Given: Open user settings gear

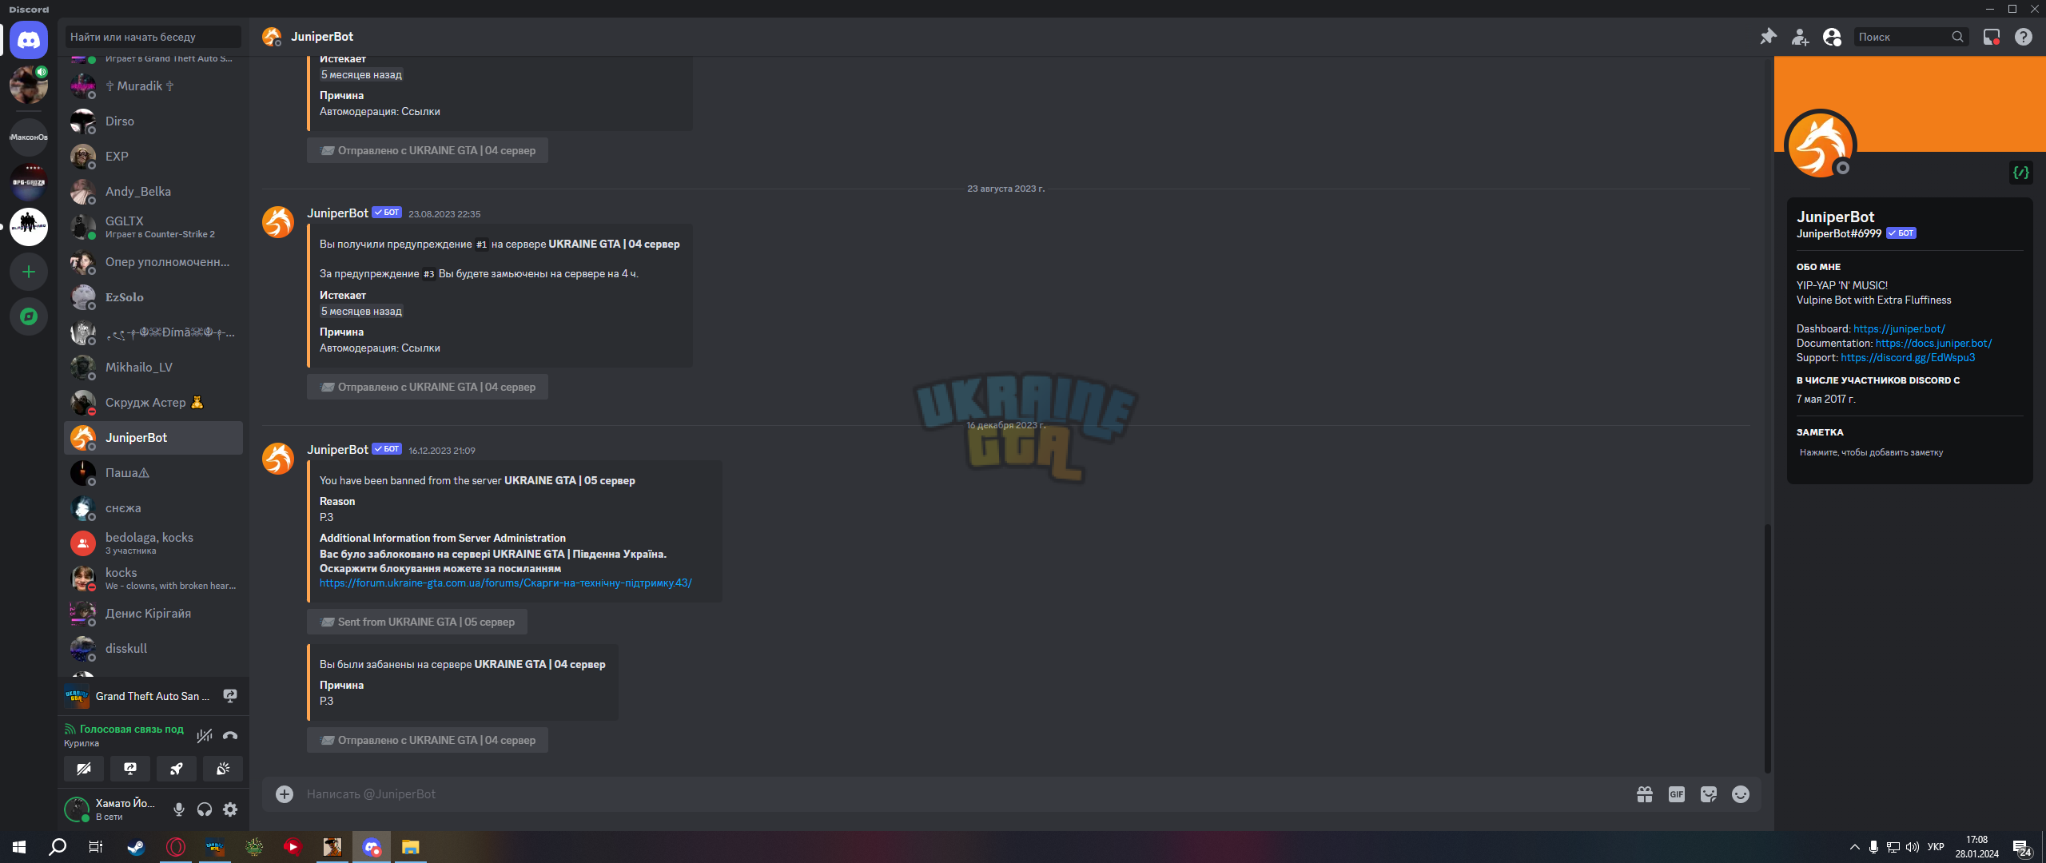Looking at the screenshot, I should pos(230,809).
